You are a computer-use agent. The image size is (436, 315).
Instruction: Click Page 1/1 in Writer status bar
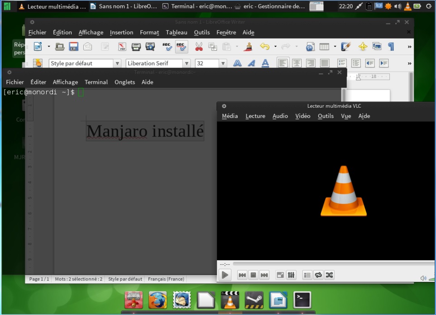(x=39, y=279)
